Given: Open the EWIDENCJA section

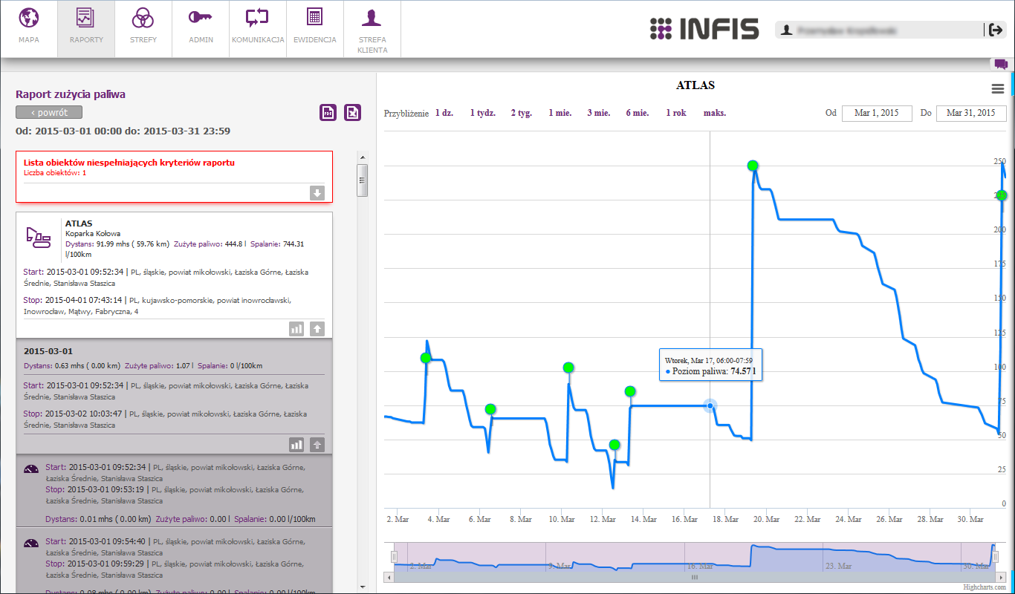Looking at the screenshot, I should pyautogui.click(x=315, y=29).
